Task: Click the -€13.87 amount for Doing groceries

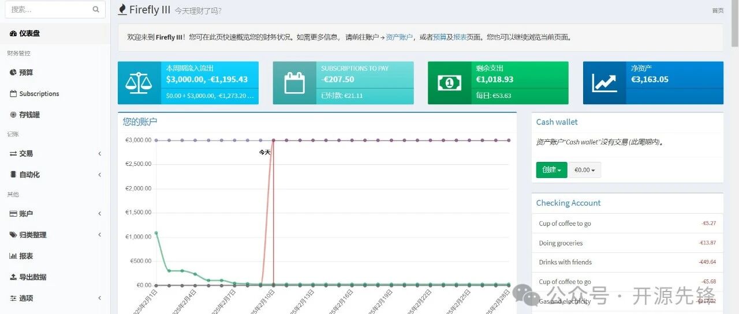Action: (707, 243)
